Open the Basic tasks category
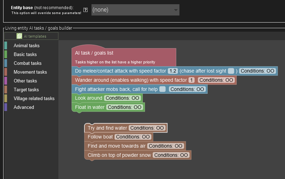285x179 pixels. tap(25, 54)
